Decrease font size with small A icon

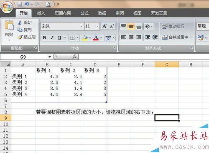tap(112, 26)
